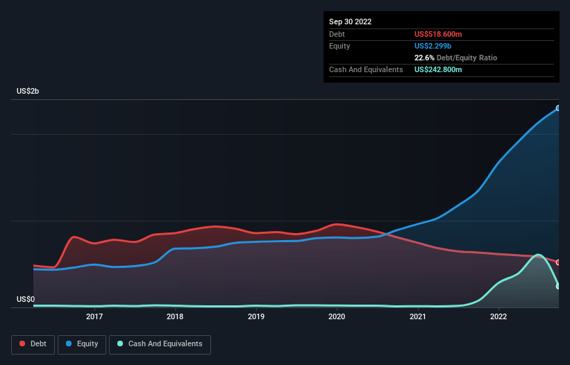Click the 22.6% Debt/Equity Ratio text
570x365 pixels.
click(455, 58)
